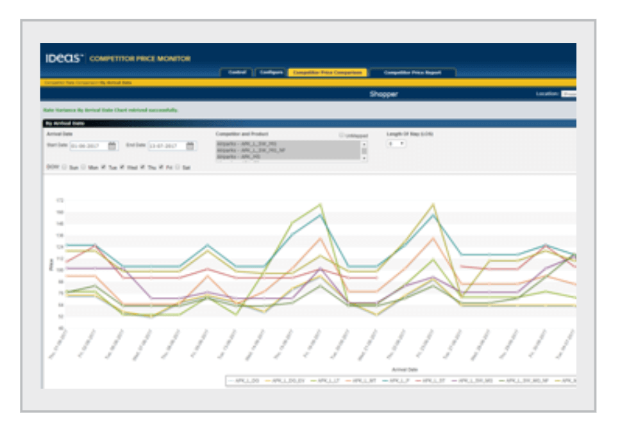The image size is (620, 427).
Task: Disable the Tue day-of-week checkbox
Action: [x=104, y=165]
